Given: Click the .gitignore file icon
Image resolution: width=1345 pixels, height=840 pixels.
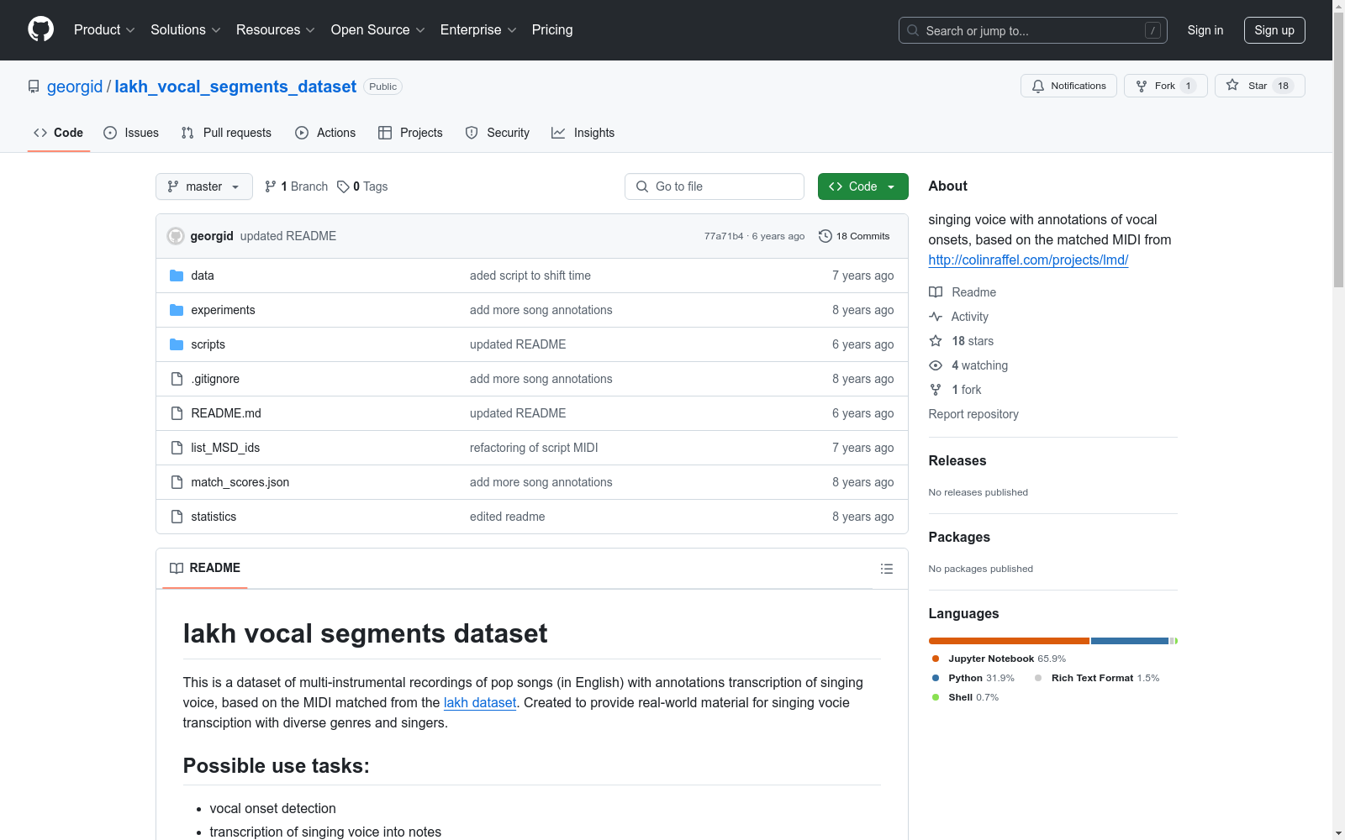Looking at the screenshot, I should coord(177,379).
